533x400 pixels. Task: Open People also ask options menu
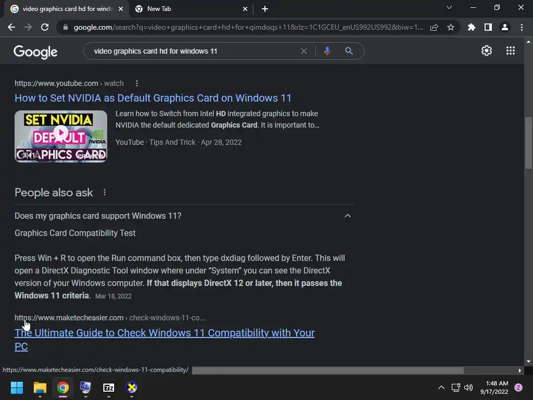(x=105, y=193)
